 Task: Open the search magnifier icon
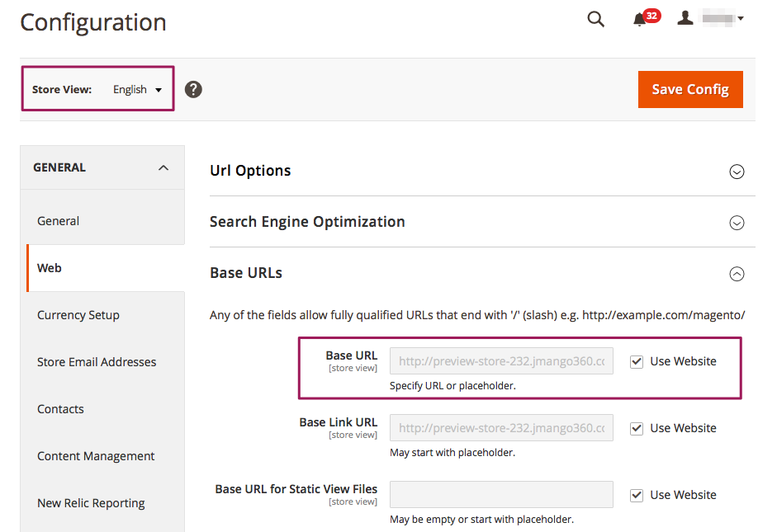595,20
